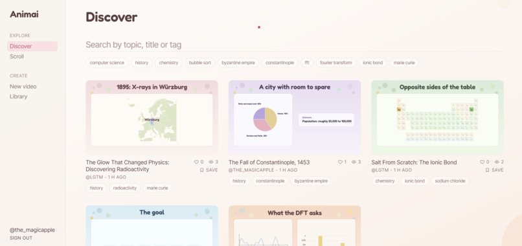Filter by the fourier transform tag
Viewport: 522px width, 246px height.
point(336,63)
